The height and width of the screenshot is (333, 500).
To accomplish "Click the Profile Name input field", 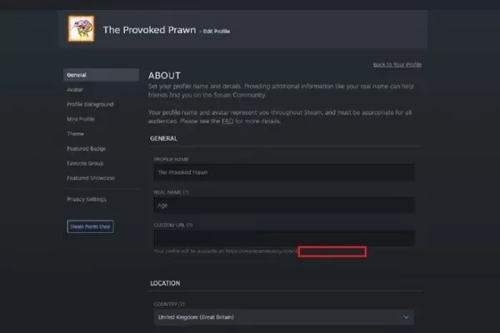I will (284, 172).
